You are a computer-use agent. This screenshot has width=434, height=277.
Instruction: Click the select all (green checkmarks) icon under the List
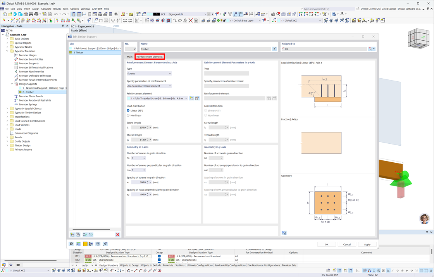point(85,234)
